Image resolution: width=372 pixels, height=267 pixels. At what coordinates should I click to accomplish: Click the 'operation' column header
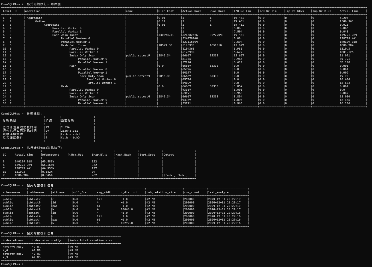(33, 11)
